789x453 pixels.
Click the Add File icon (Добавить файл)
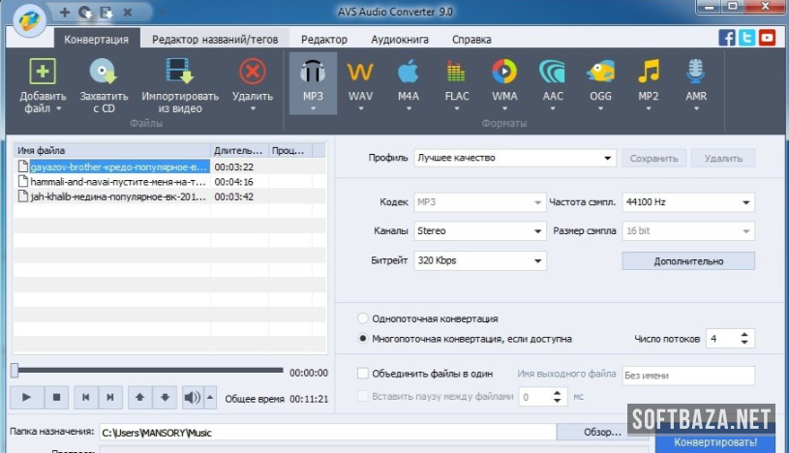point(43,74)
